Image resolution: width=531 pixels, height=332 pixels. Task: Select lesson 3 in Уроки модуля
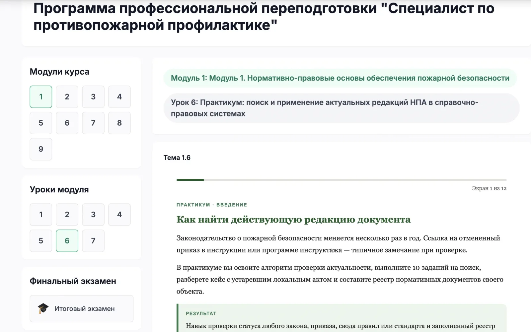pos(93,215)
